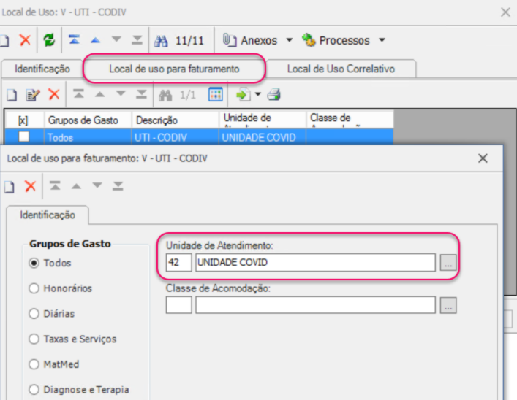Viewport: 517px width, 400px height.
Task: Delete grid row with red X icon
Action: (53, 94)
